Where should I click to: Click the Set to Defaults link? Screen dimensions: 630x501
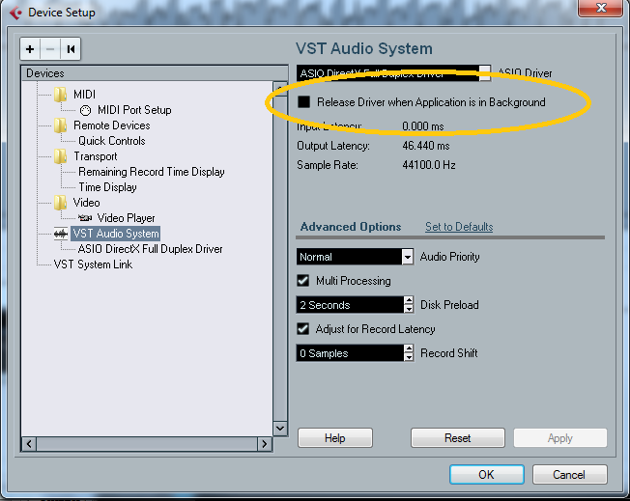(x=459, y=227)
